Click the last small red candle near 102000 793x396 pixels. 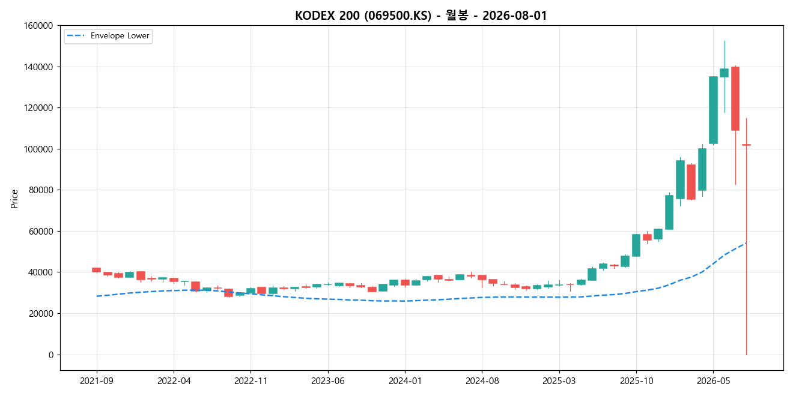pos(746,145)
